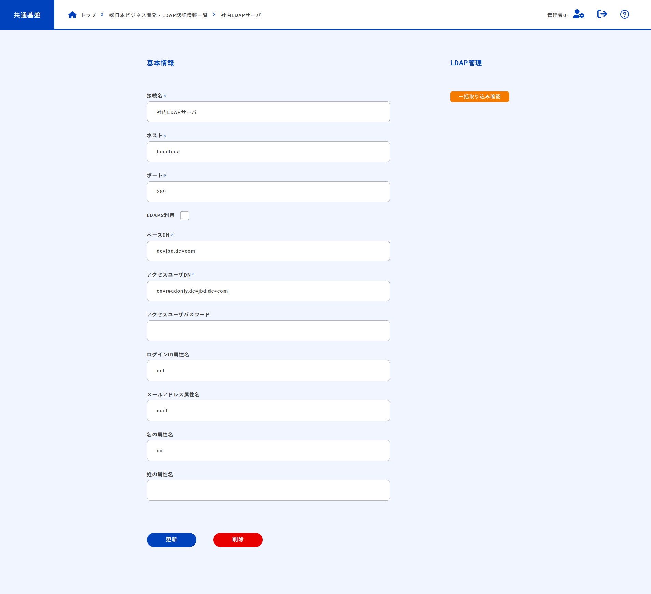651x594 pixels.
Task: Open user settings icon beside 管理者01
Action: [579, 14]
